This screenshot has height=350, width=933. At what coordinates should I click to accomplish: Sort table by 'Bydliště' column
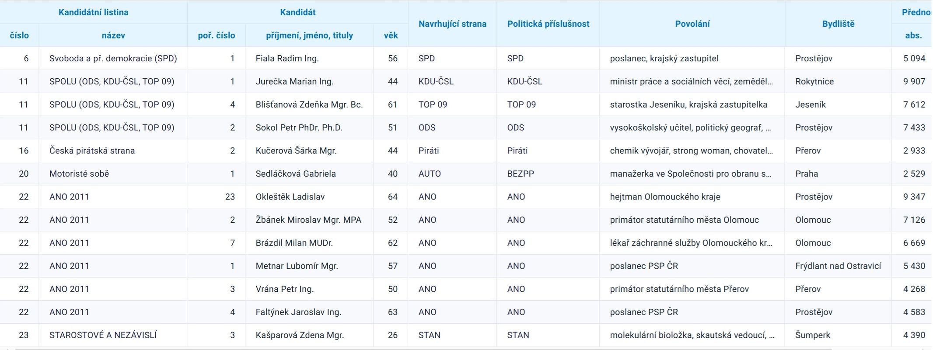838,24
